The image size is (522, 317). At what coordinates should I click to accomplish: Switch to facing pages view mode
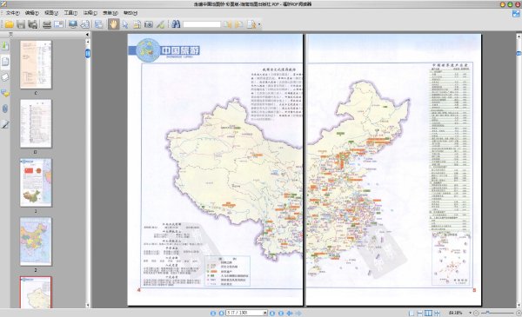(x=428, y=313)
